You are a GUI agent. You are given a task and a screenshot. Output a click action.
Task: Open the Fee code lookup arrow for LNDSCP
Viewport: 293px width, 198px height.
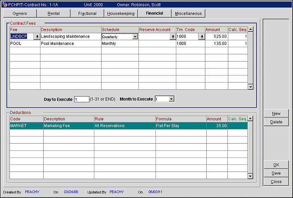(37, 36)
